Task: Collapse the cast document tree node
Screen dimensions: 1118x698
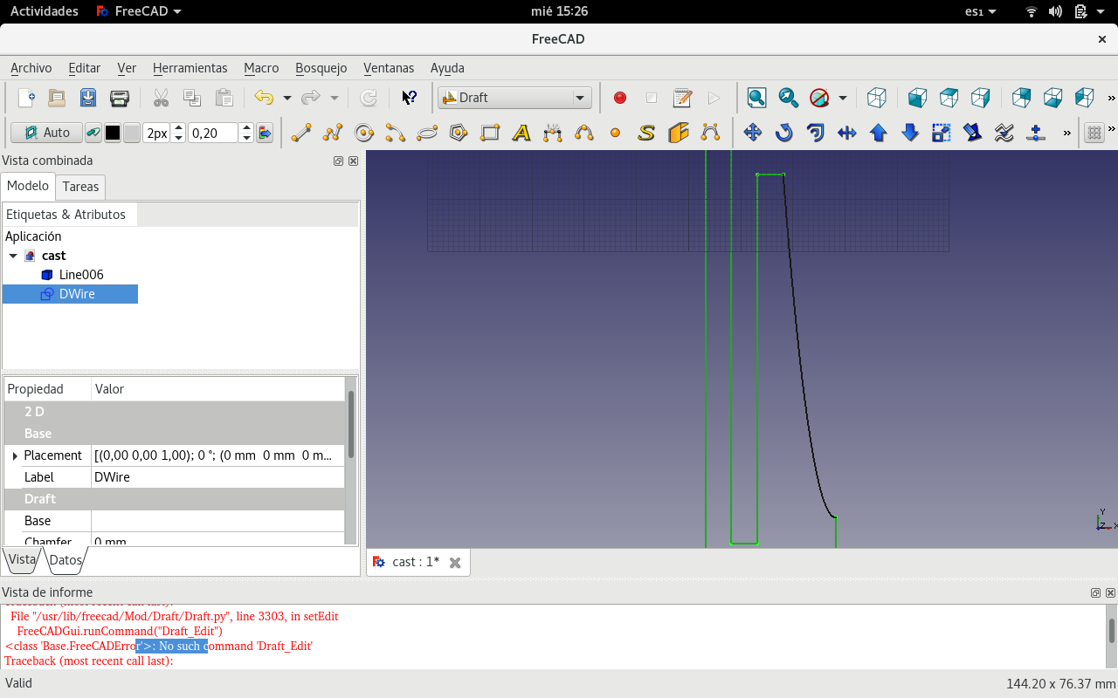Action: 13,256
